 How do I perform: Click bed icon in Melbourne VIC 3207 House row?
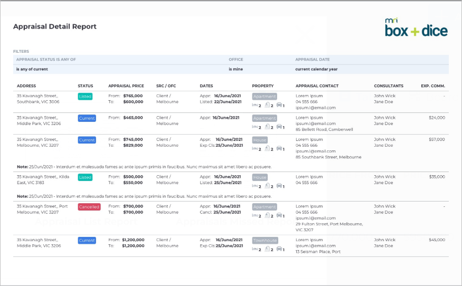(255, 149)
